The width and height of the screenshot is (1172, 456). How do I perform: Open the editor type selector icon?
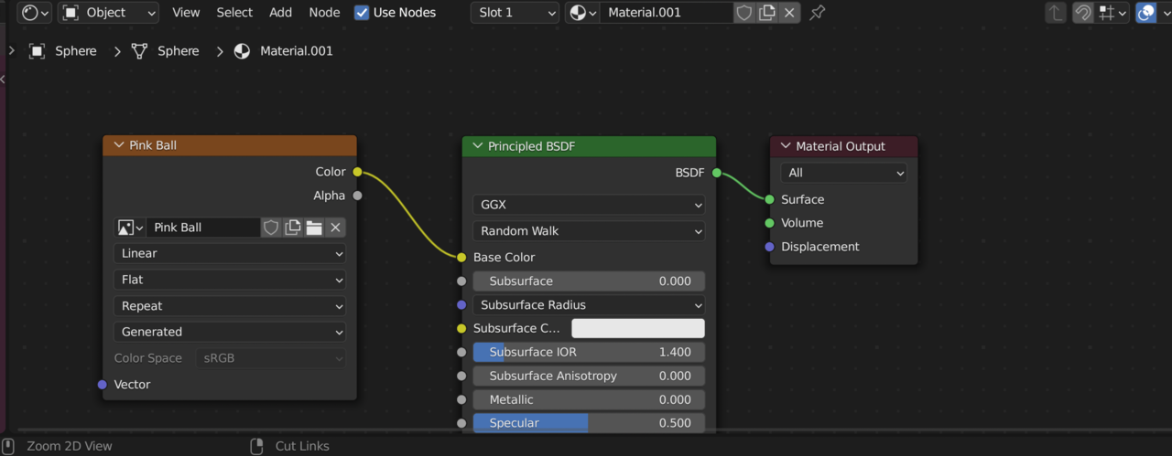point(35,13)
